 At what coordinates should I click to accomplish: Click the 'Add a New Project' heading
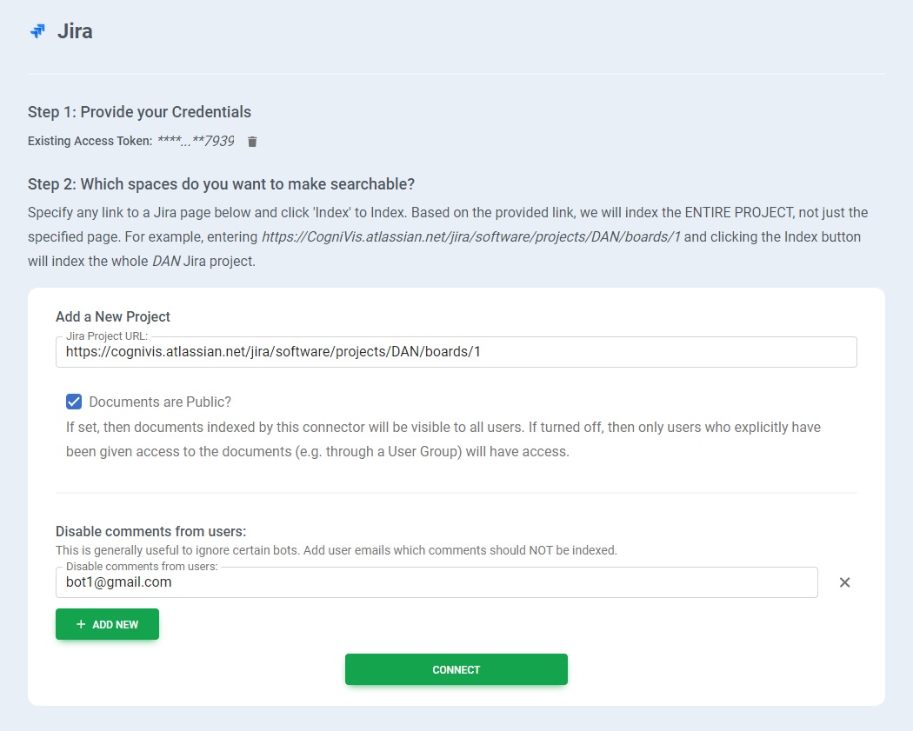pyautogui.click(x=113, y=316)
